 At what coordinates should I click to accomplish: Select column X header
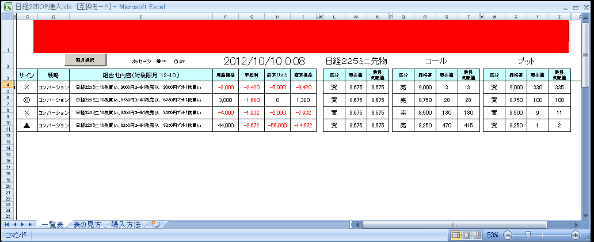pos(516,17)
